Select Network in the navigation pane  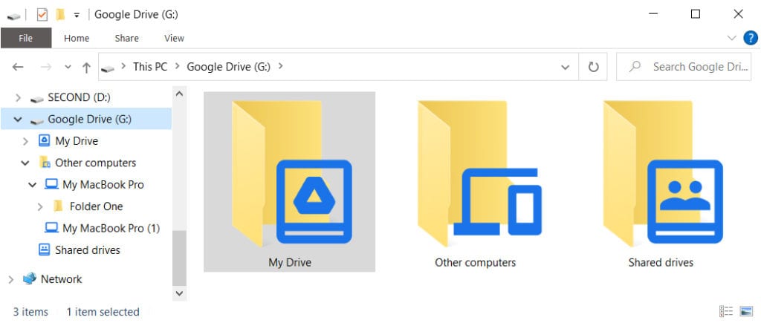(61, 279)
